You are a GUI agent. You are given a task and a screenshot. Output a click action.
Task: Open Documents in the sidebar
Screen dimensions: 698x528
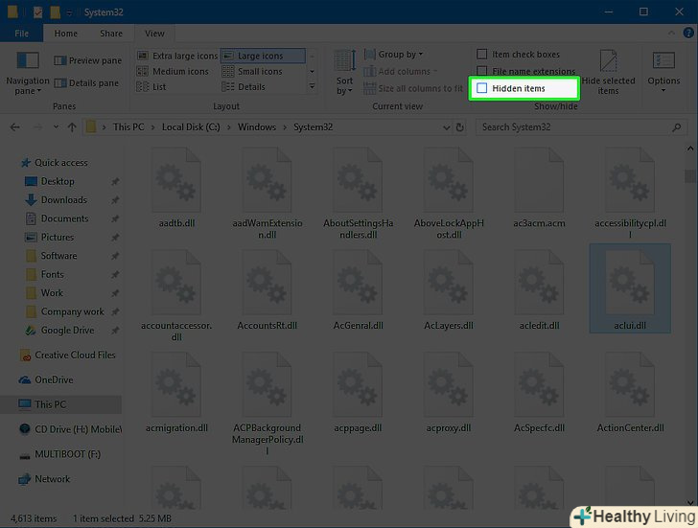point(64,218)
